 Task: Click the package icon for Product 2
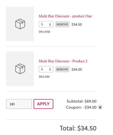coord(20,69)
